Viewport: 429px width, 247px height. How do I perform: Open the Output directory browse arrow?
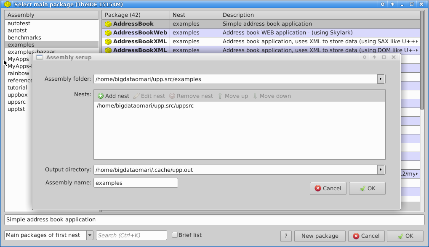point(381,170)
